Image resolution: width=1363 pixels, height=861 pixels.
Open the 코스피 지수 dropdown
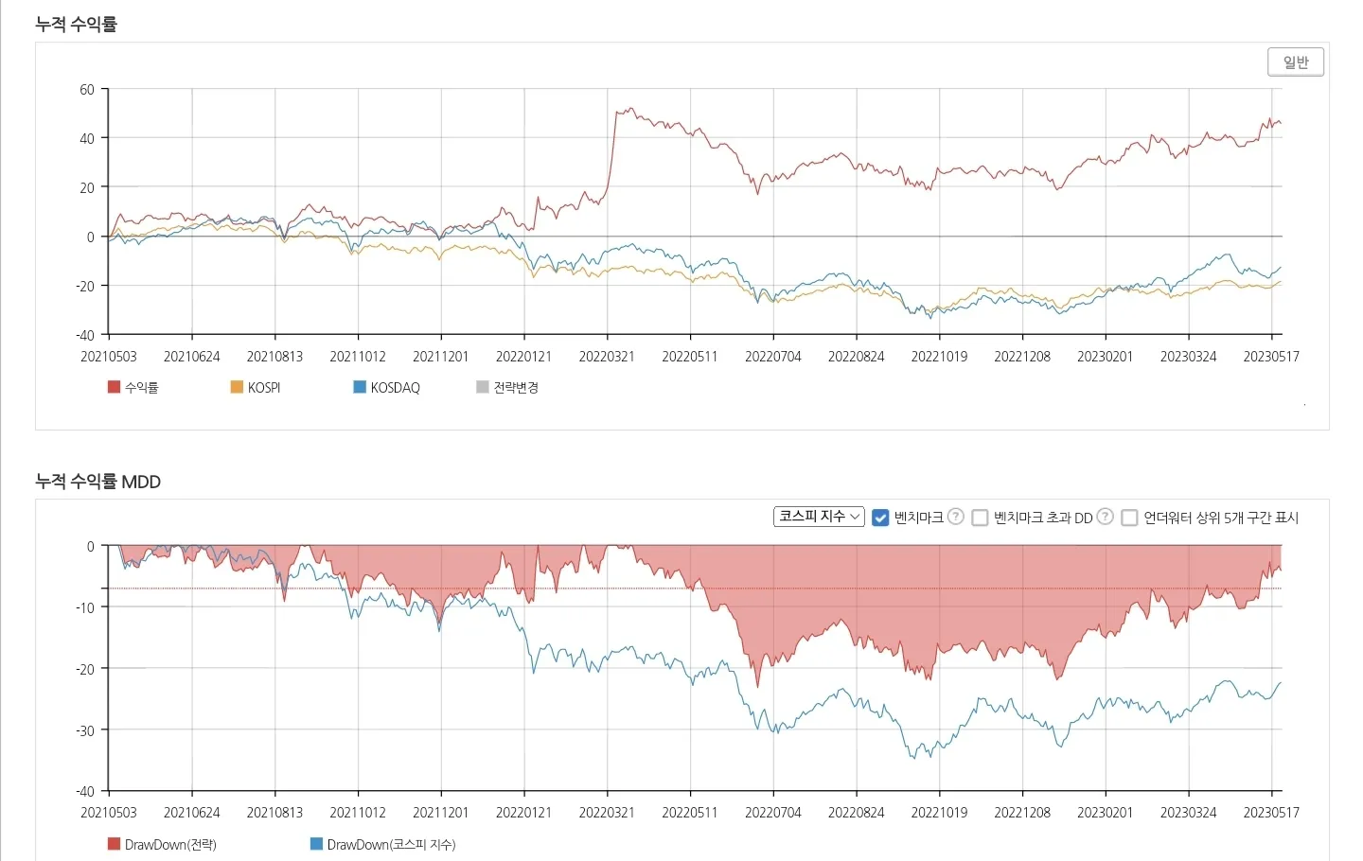[819, 517]
